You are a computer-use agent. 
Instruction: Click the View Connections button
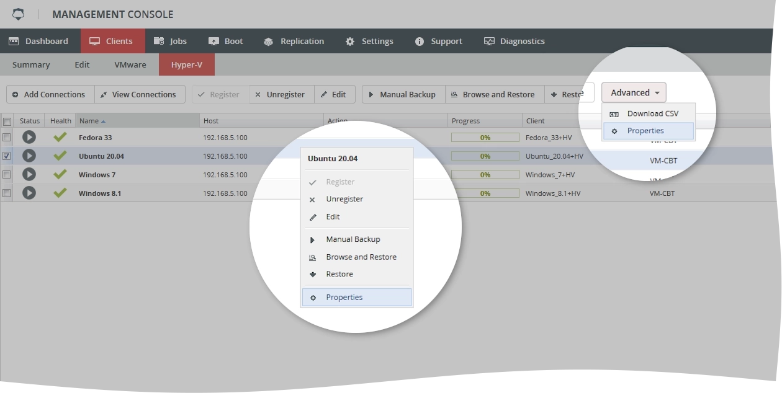point(140,94)
